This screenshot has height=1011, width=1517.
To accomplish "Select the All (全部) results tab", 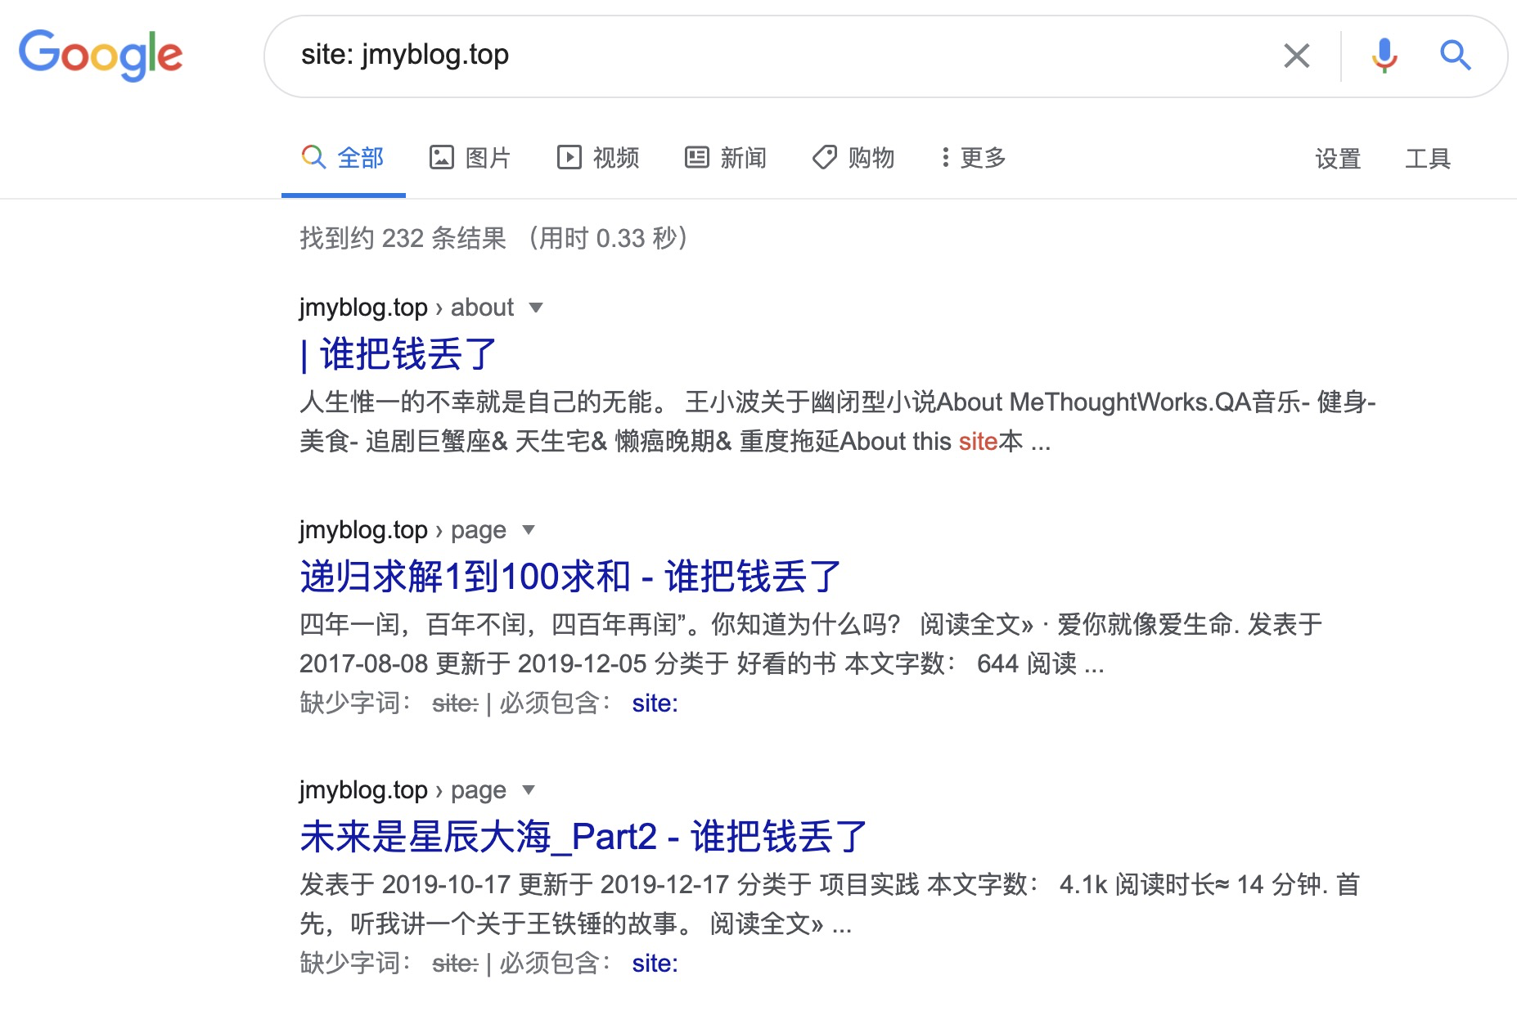I will coord(344,157).
